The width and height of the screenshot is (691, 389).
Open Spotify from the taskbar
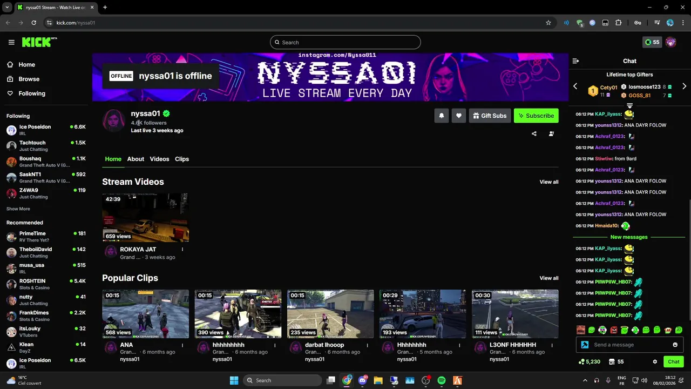[442, 380]
